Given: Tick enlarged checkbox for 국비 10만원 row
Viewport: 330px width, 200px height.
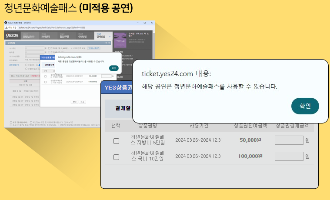Looking at the screenshot, I should [116, 157].
